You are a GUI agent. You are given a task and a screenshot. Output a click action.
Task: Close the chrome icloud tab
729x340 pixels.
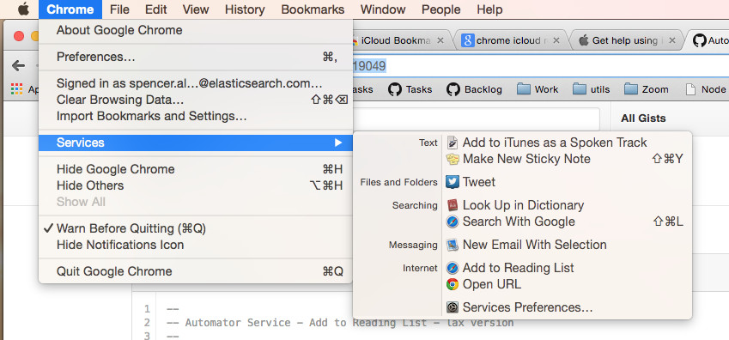coord(556,41)
